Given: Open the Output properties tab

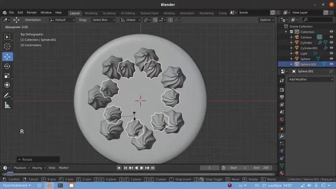Looking at the screenshot, I should [x=282, y=97].
